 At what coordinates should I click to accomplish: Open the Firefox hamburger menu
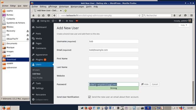tap(191, 16)
